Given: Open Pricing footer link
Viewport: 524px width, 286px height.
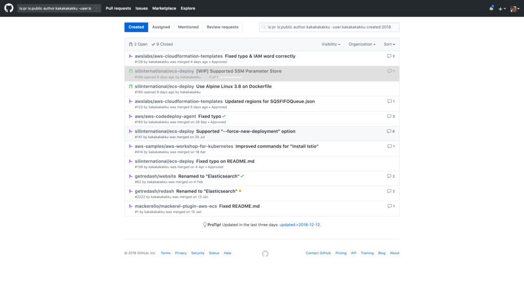Looking at the screenshot, I should [341, 253].
